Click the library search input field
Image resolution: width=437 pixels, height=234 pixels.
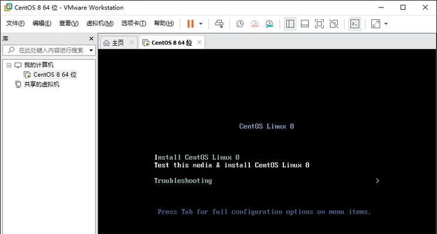49,50
